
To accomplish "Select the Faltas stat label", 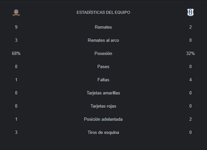I will click(x=103, y=80).
